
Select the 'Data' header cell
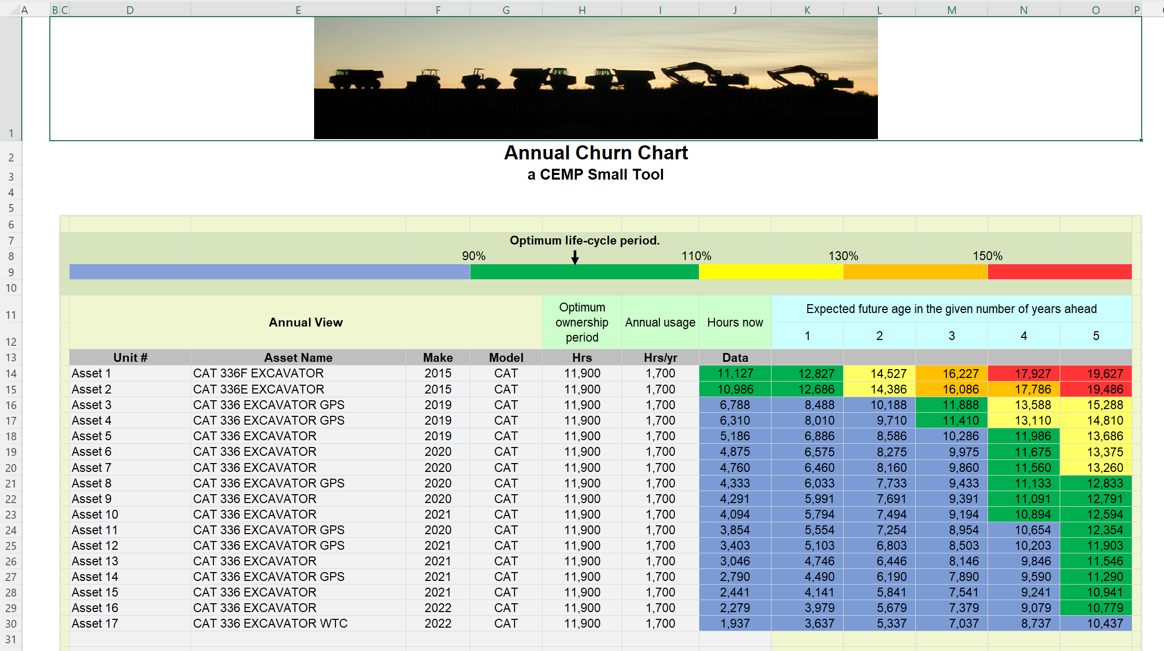pos(735,357)
